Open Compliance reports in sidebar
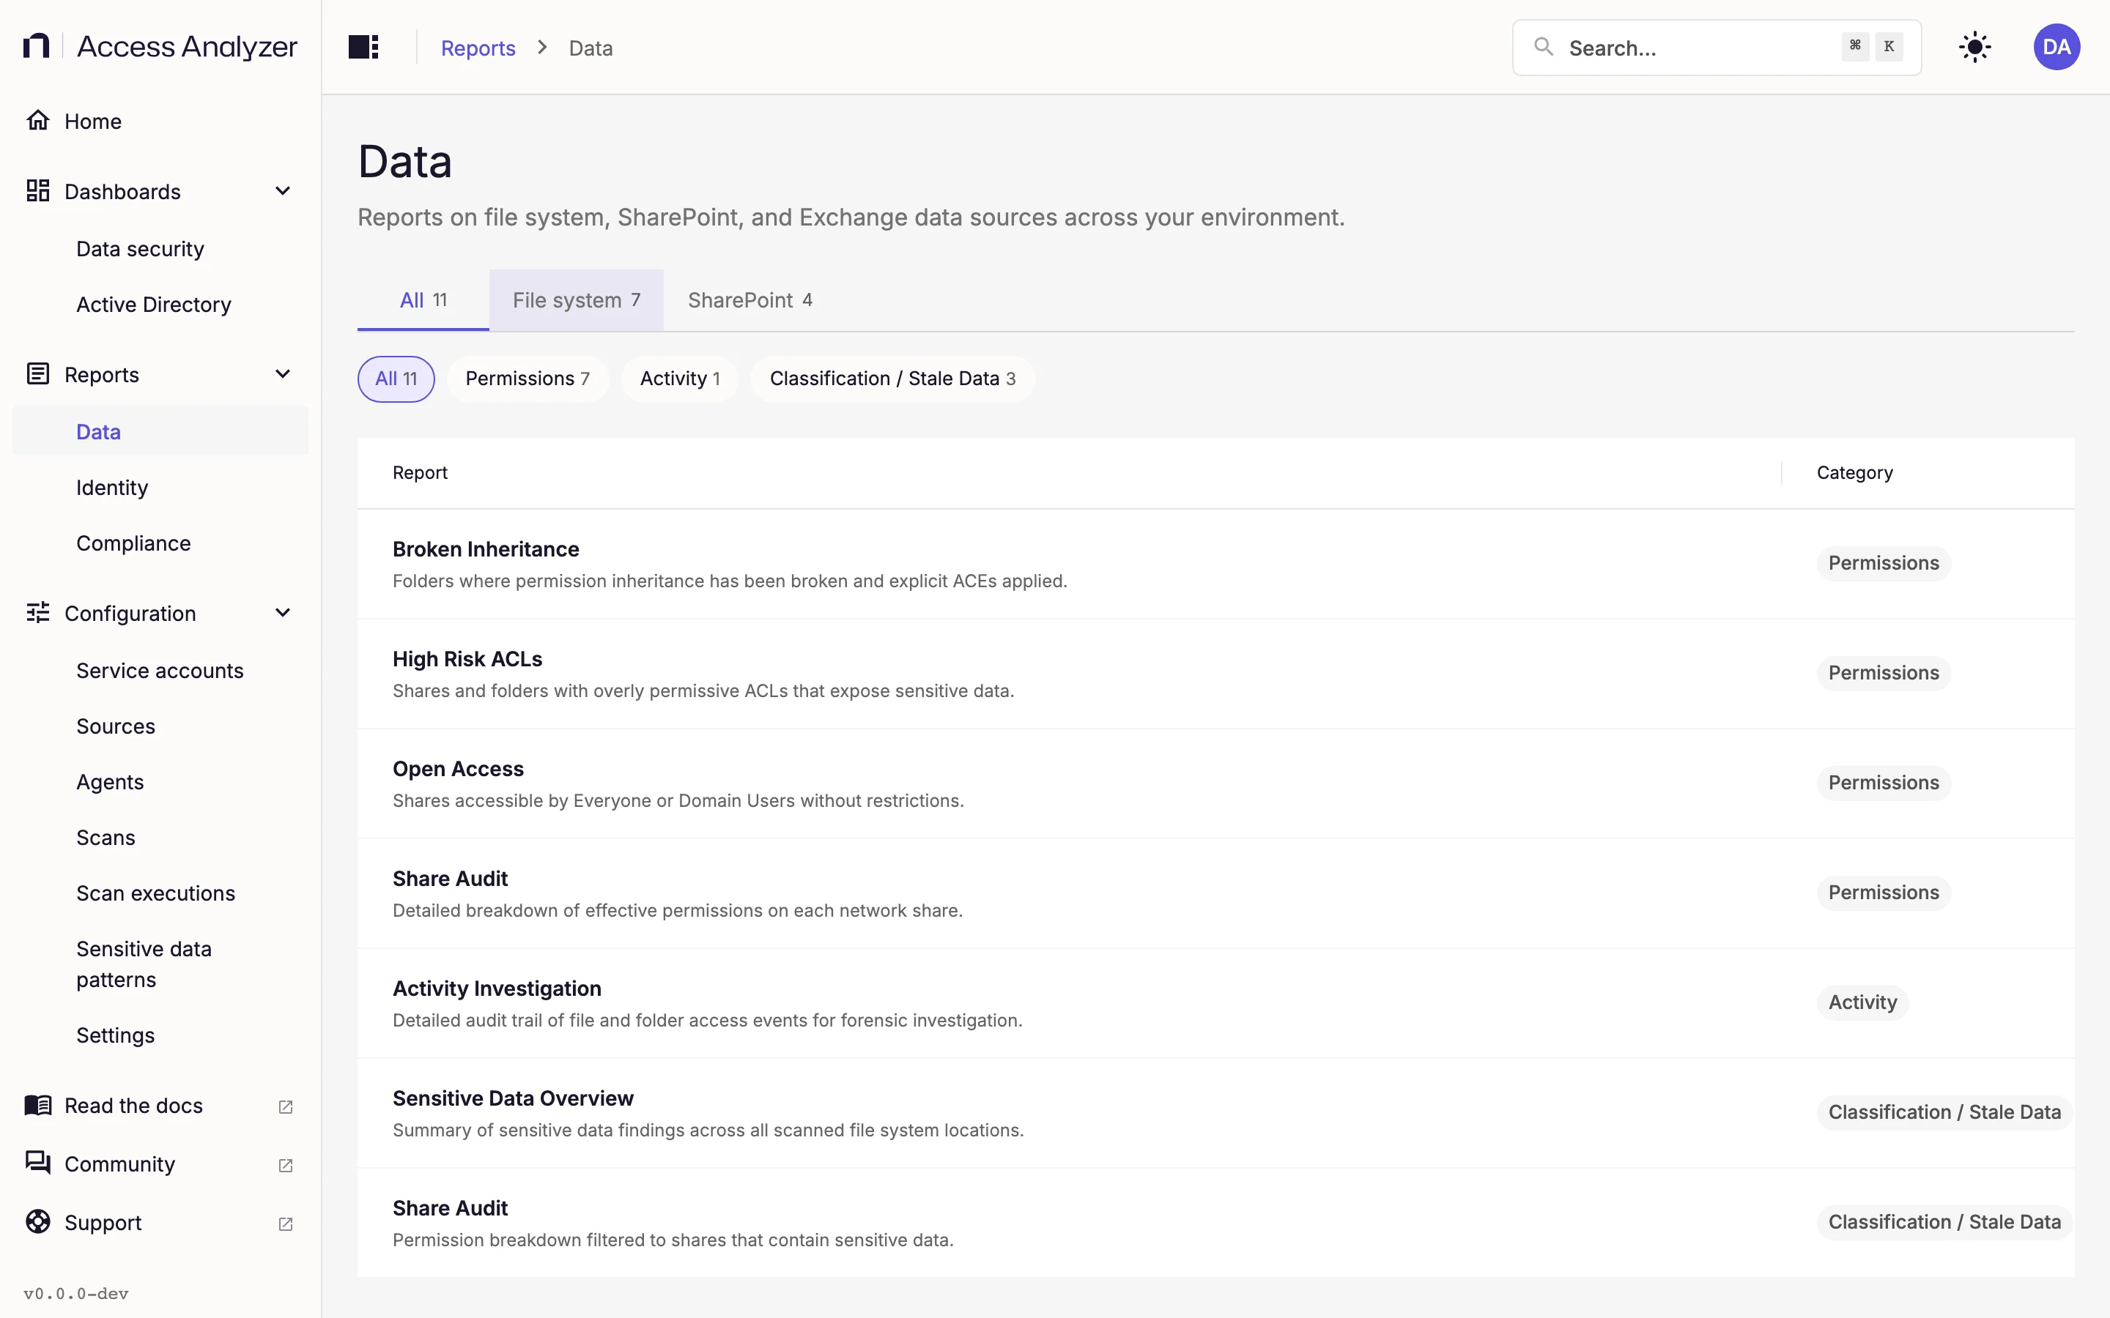The image size is (2110, 1318). (160, 543)
